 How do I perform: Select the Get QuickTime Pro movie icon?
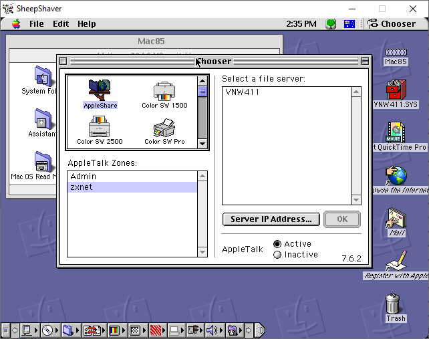396,132
